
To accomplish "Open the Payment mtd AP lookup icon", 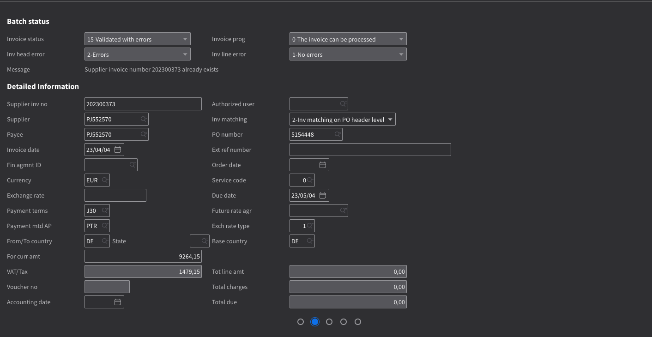I will (105, 226).
